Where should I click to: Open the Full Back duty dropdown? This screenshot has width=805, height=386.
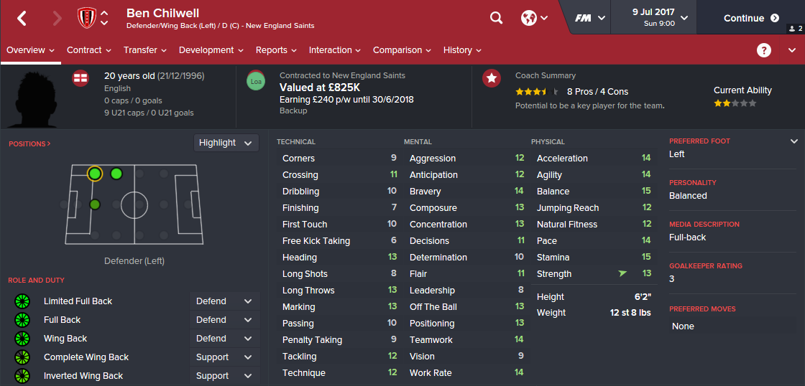click(x=224, y=320)
